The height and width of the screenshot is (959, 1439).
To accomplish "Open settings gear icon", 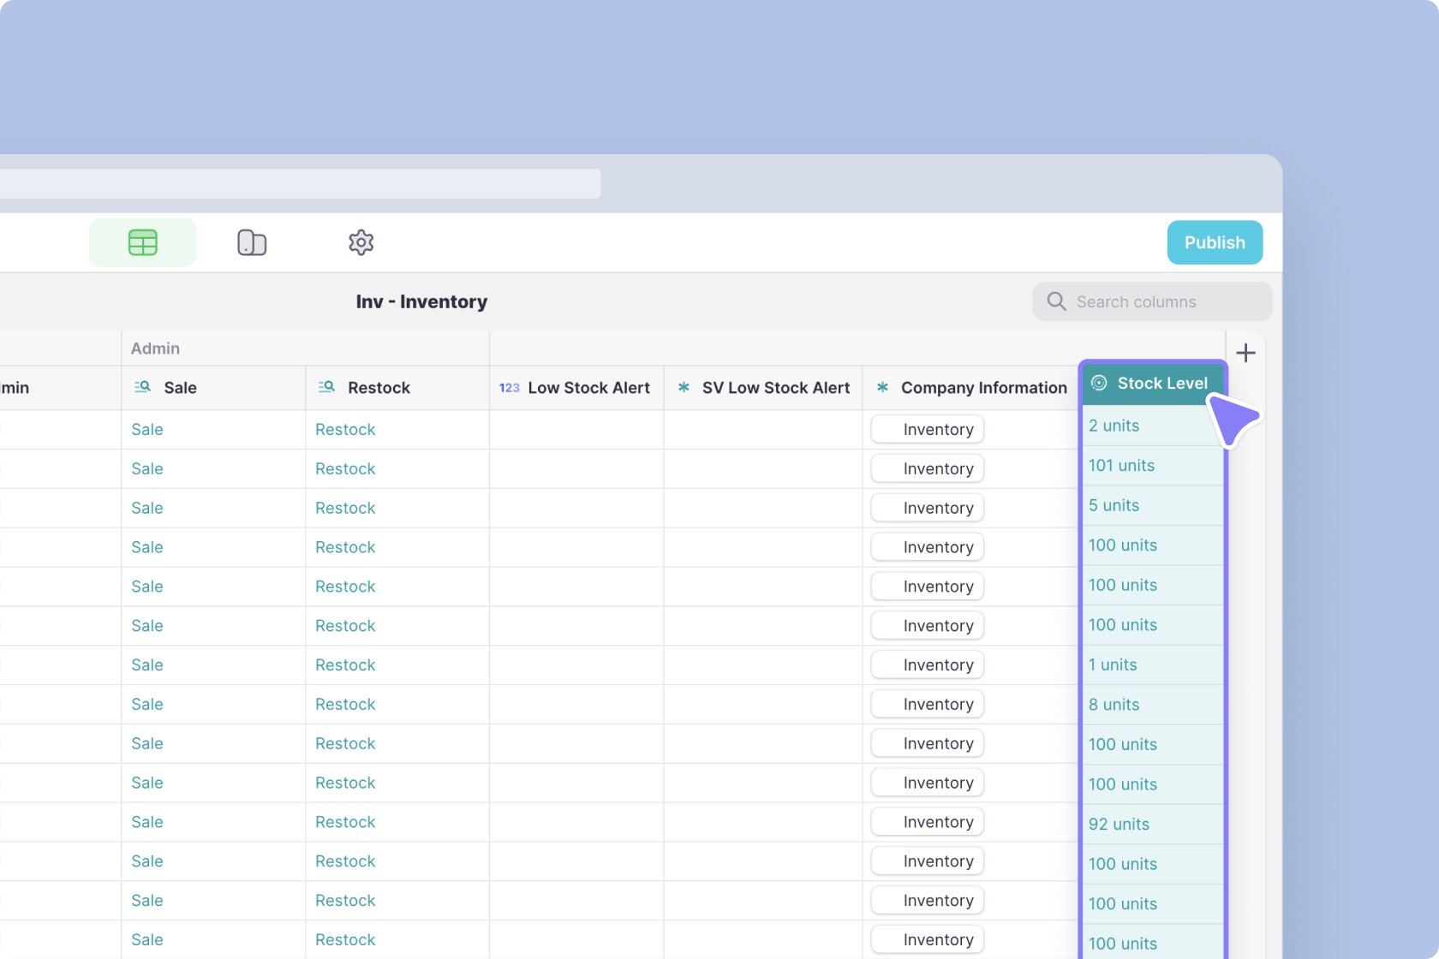I will point(361,242).
